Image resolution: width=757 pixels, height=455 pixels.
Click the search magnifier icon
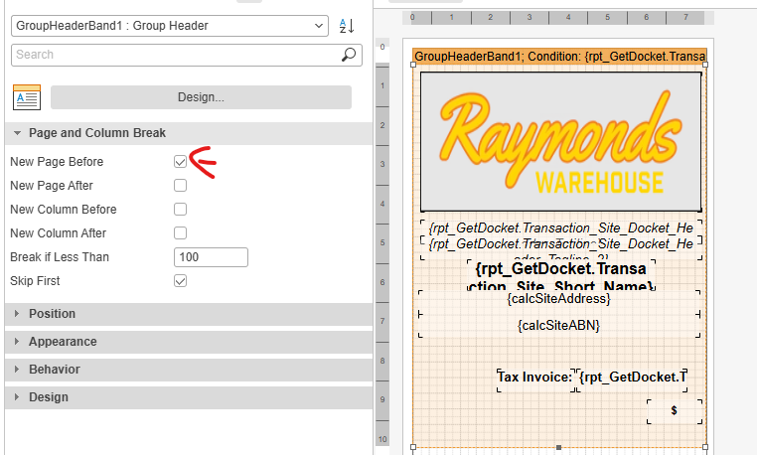349,55
